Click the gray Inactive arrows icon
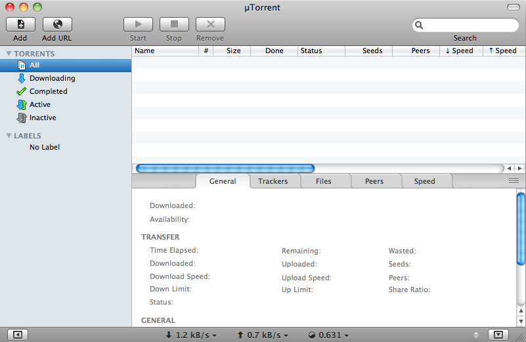The height and width of the screenshot is (342, 526). (x=22, y=118)
